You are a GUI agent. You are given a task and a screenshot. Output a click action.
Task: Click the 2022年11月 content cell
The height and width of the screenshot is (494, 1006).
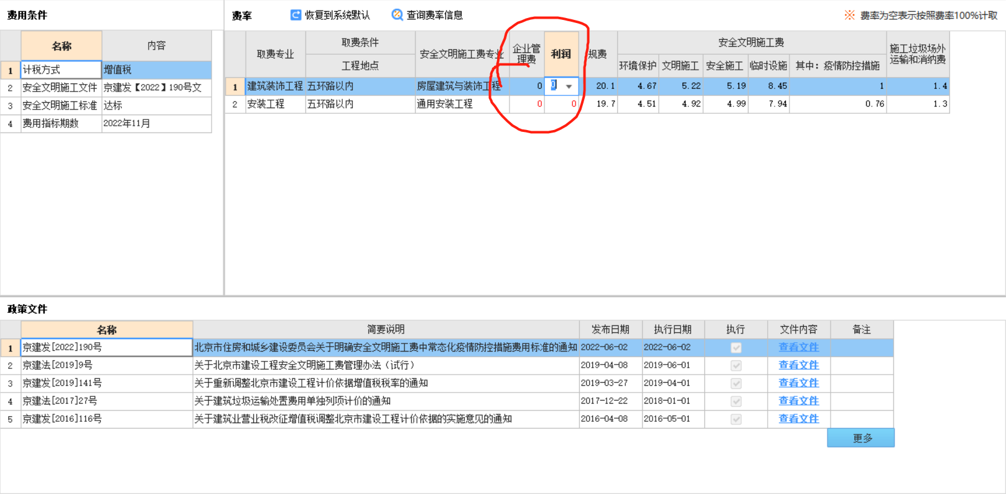point(157,124)
